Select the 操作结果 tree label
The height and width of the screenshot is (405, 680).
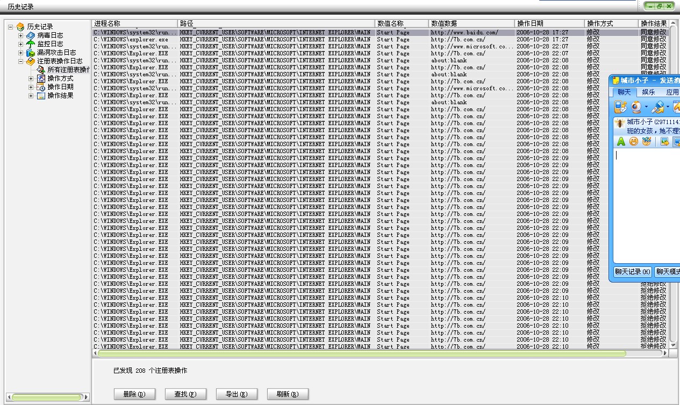(x=60, y=96)
